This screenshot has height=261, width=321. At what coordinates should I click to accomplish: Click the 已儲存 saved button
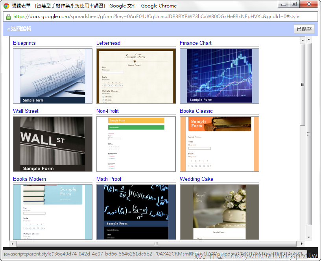pyautogui.click(x=304, y=29)
